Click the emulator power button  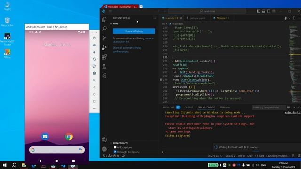click(94, 38)
